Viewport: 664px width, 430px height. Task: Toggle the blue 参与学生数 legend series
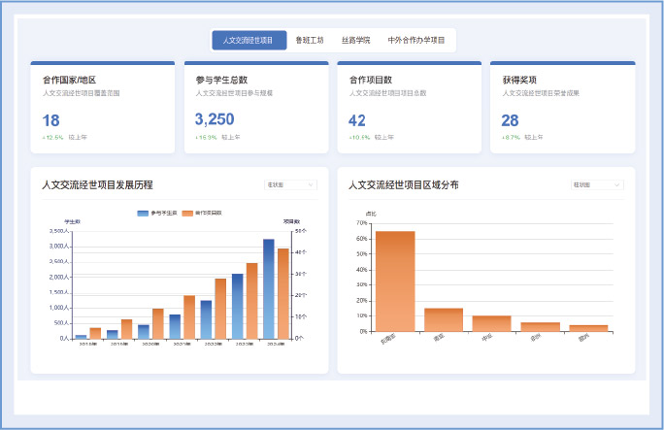pos(156,212)
